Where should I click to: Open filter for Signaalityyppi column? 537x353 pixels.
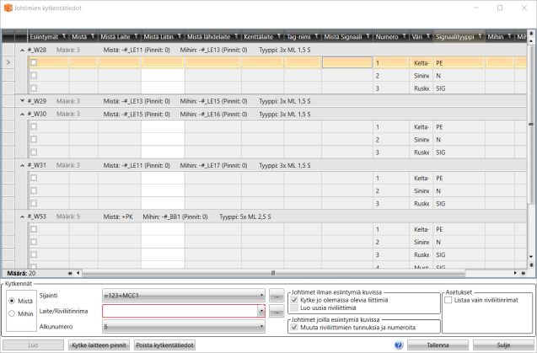point(481,37)
